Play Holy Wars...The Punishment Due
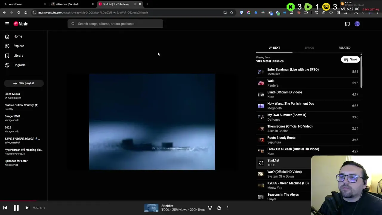 [308, 106]
